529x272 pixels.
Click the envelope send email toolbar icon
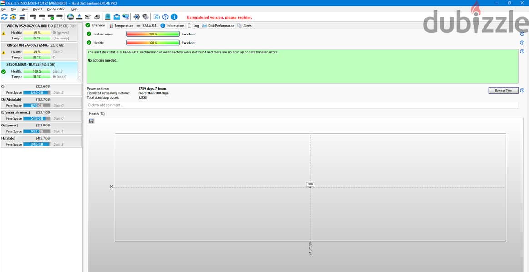(x=117, y=16)
